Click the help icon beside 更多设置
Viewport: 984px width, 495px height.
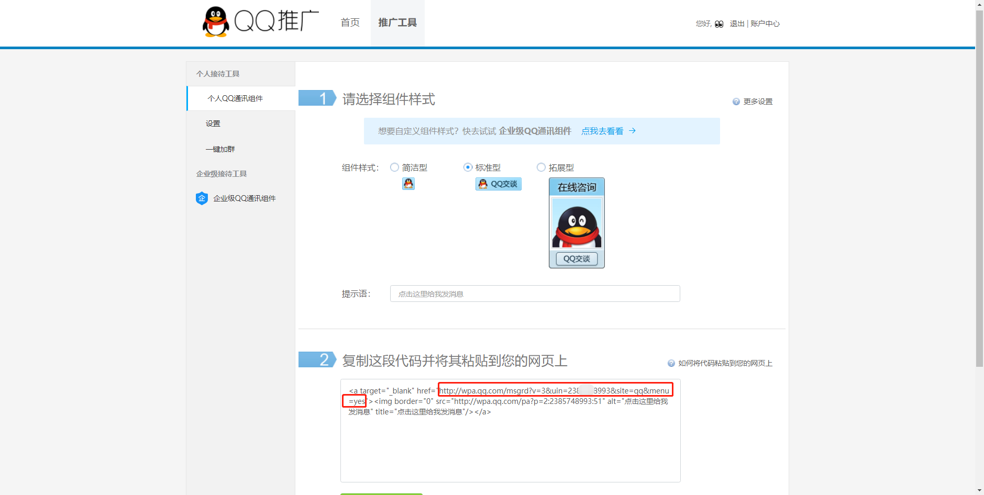[x=736, y=102]
